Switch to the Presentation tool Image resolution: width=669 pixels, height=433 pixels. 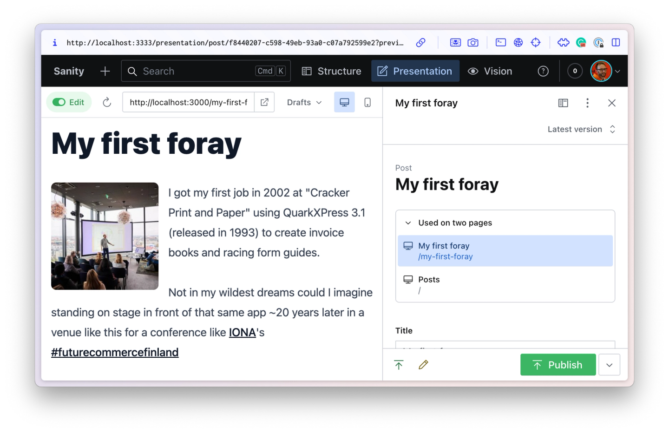[415, 71]
